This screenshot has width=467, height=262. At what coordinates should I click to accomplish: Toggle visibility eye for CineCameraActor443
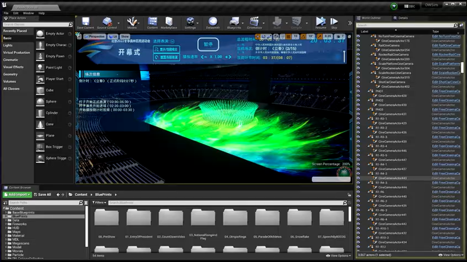coord(358,178)
